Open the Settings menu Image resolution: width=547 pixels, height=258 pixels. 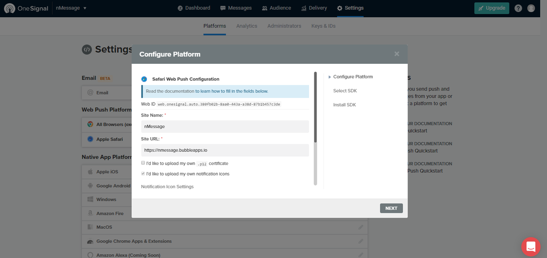[350, 8]
